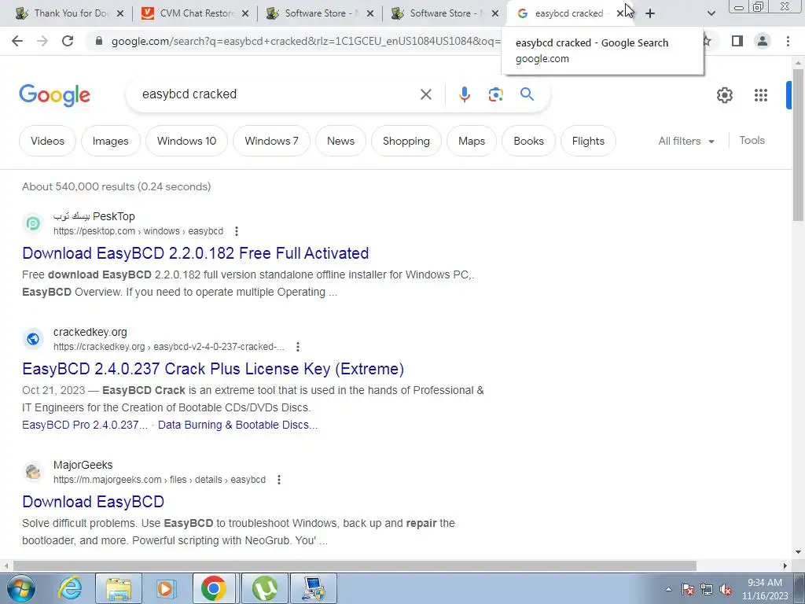
Task: Filter results by Books
Action: click(528, 141)
